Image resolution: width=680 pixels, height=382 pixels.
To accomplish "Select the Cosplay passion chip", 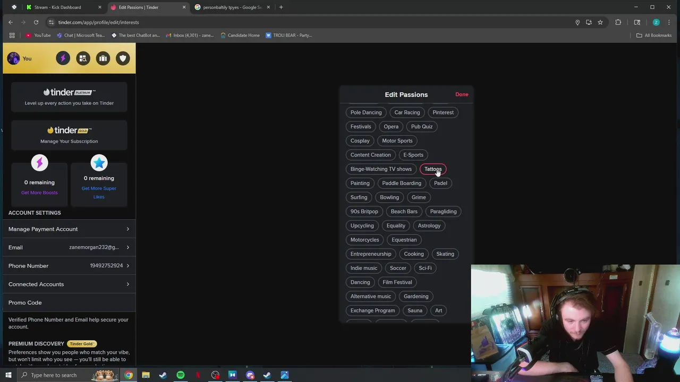I will tap(360, 141).
